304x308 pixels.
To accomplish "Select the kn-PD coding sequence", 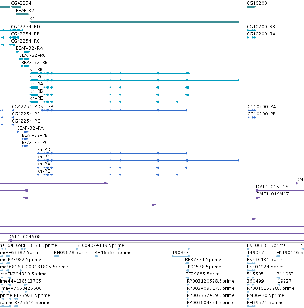I will coord(112,153).
